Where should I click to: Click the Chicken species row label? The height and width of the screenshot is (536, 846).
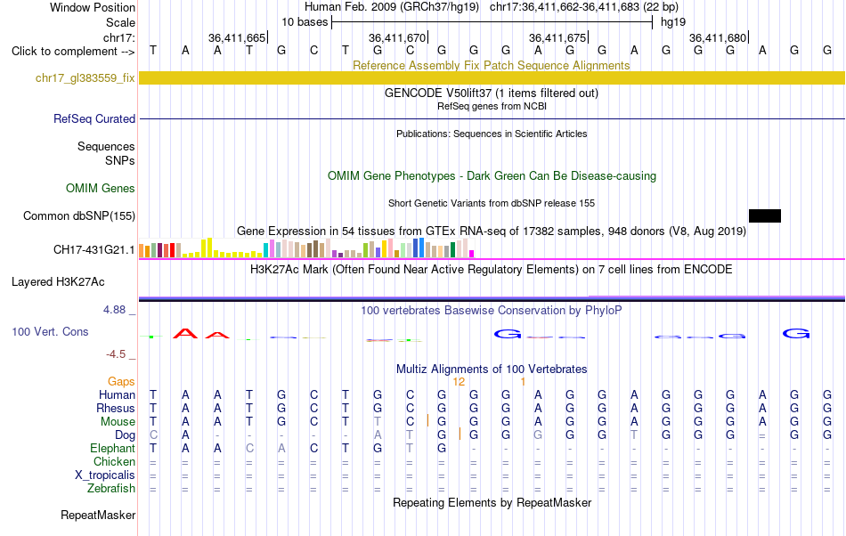(x=114, y=461)
